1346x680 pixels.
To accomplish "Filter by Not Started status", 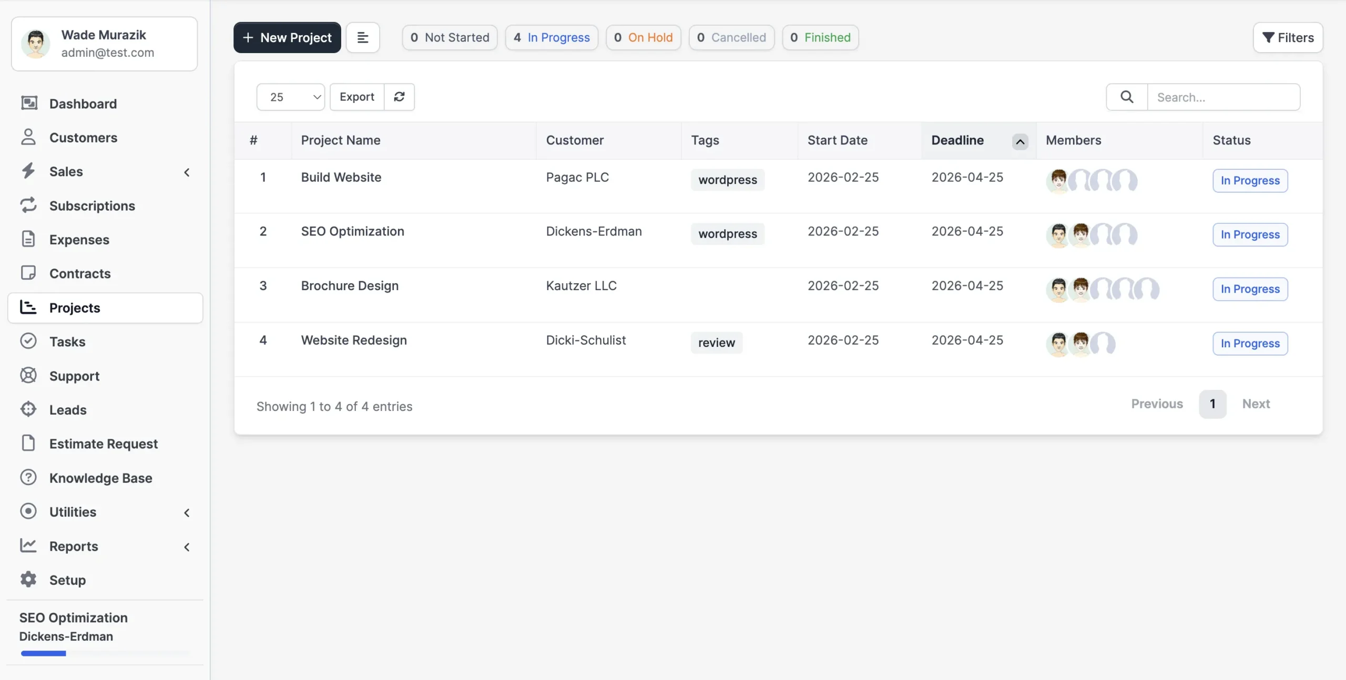I will (450, 37).
